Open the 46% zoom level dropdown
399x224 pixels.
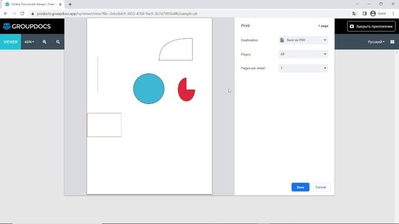pyautogui.click(x=29, y=42)
